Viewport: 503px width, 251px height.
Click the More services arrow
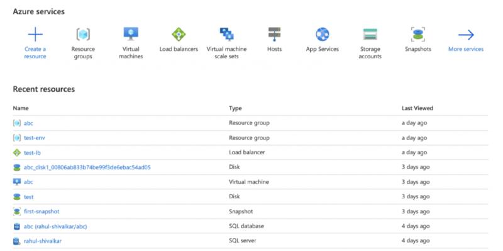click(466, 35)
